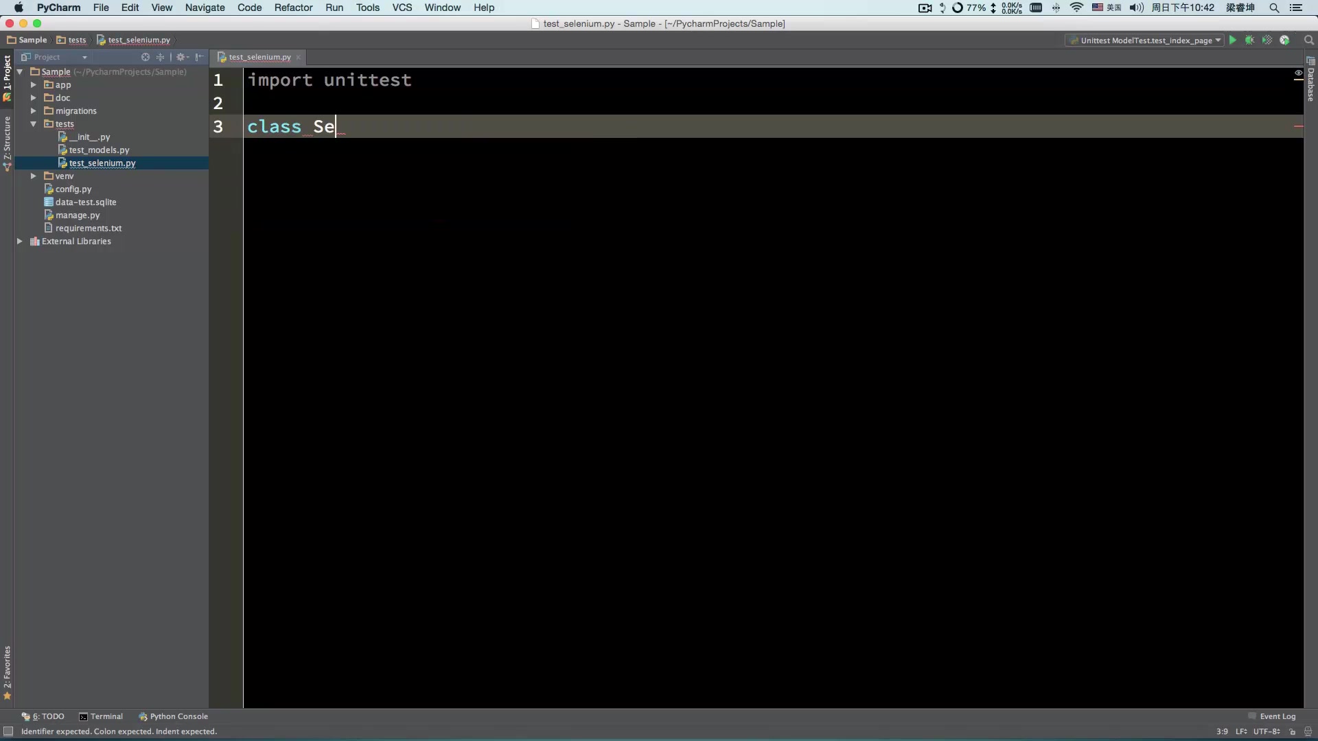The width and height of the screenshot is (1318, 741).
Task: Open Project panel gear settings
Action: click(181, 57)
